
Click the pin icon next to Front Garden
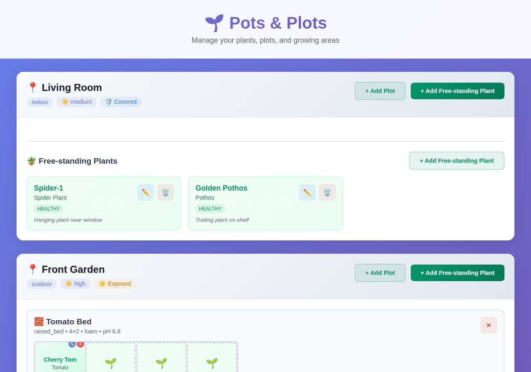coord(33,269)
